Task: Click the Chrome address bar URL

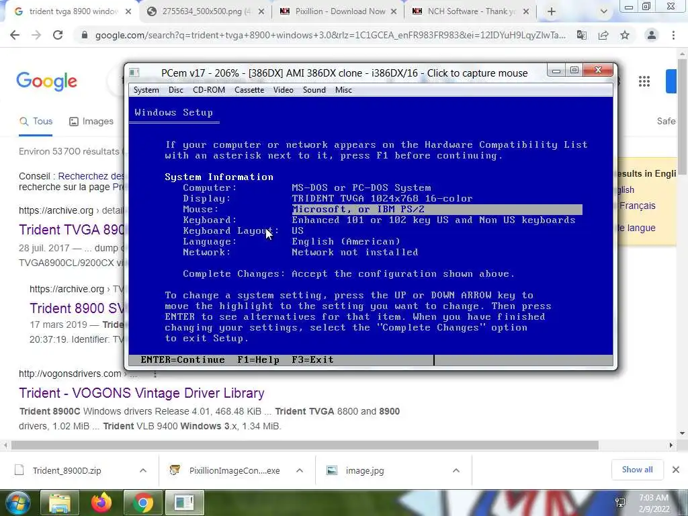Action: [330, 35]
